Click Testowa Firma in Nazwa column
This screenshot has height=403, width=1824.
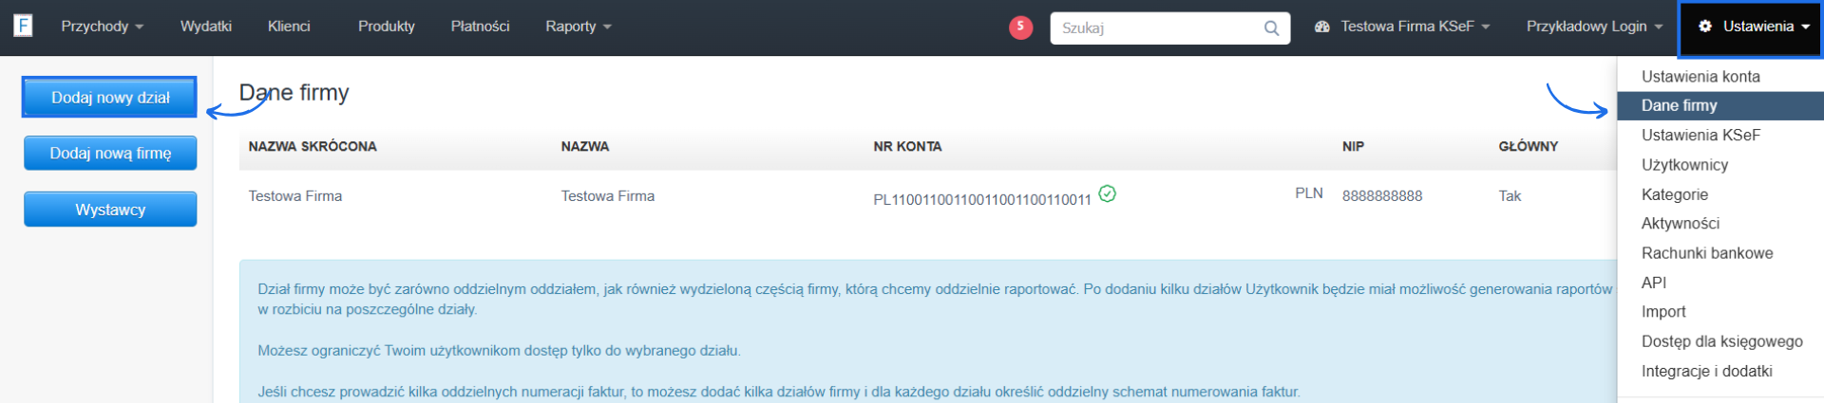tap(608, 196)
